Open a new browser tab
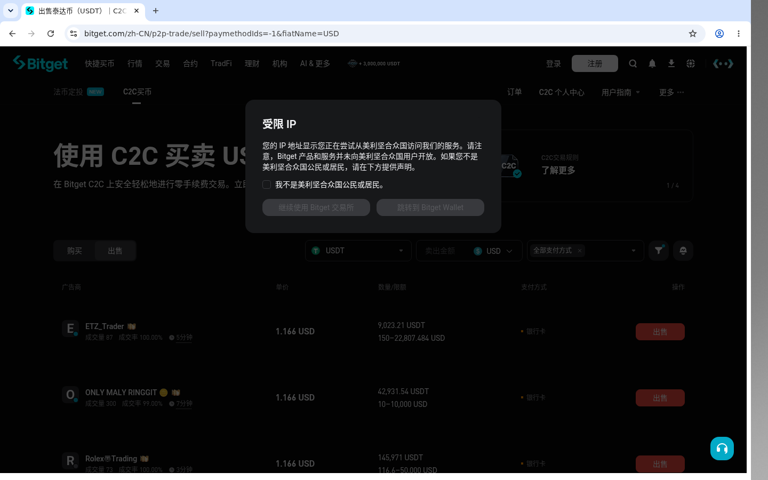The height and width of the screenshot is (480, 768). (x=156, y=11)
